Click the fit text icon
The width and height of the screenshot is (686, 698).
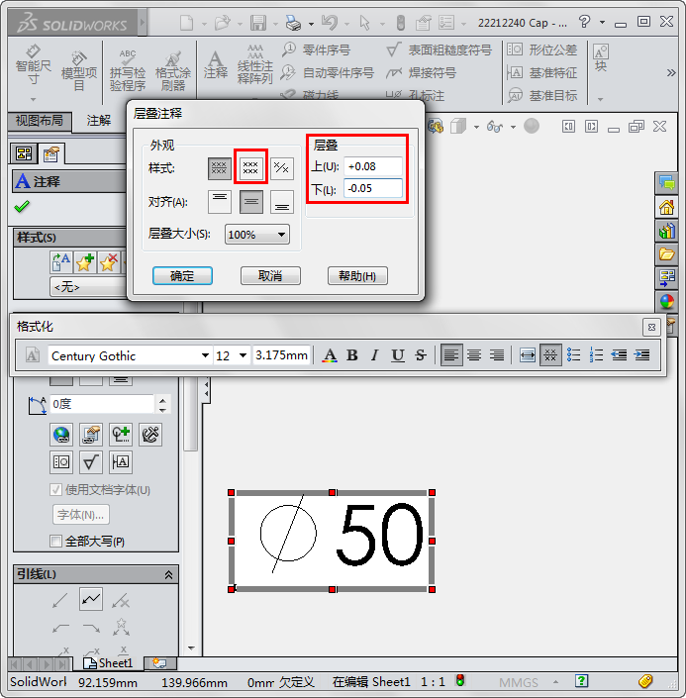[528, 355]
